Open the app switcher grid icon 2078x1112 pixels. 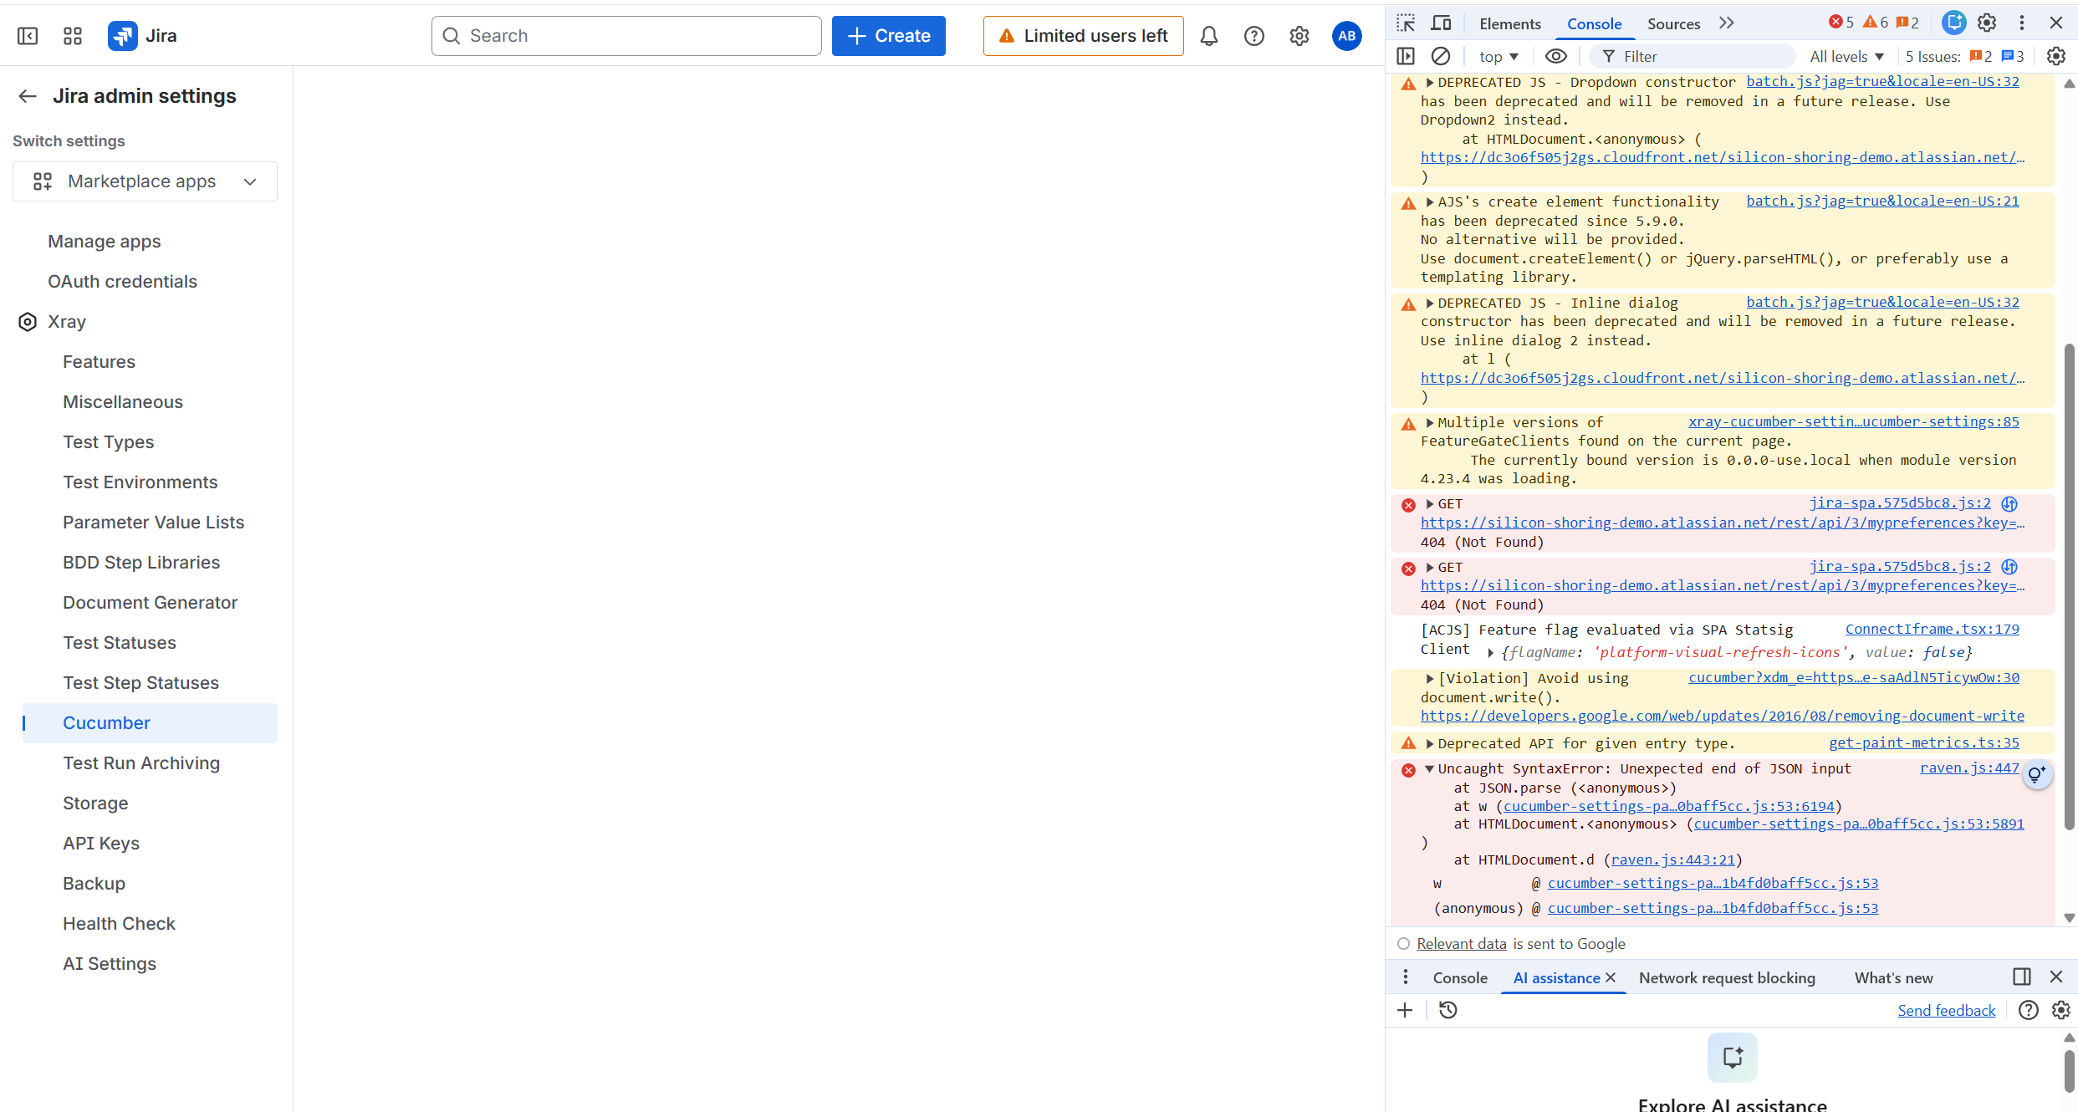(x=73, y=36)
